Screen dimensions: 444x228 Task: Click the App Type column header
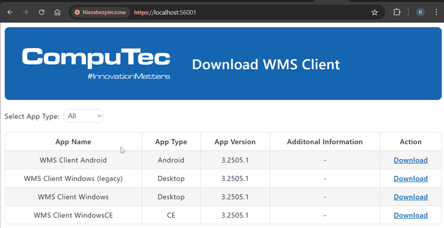click(x=171, y=141)
